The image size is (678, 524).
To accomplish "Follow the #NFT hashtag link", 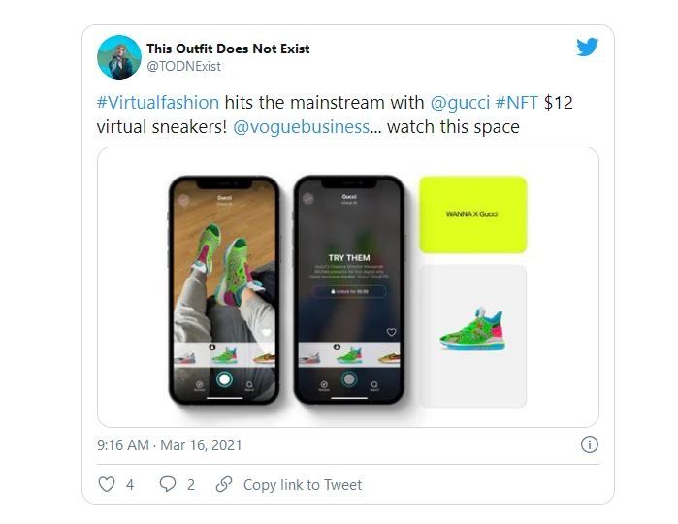I will pos(517,103).
